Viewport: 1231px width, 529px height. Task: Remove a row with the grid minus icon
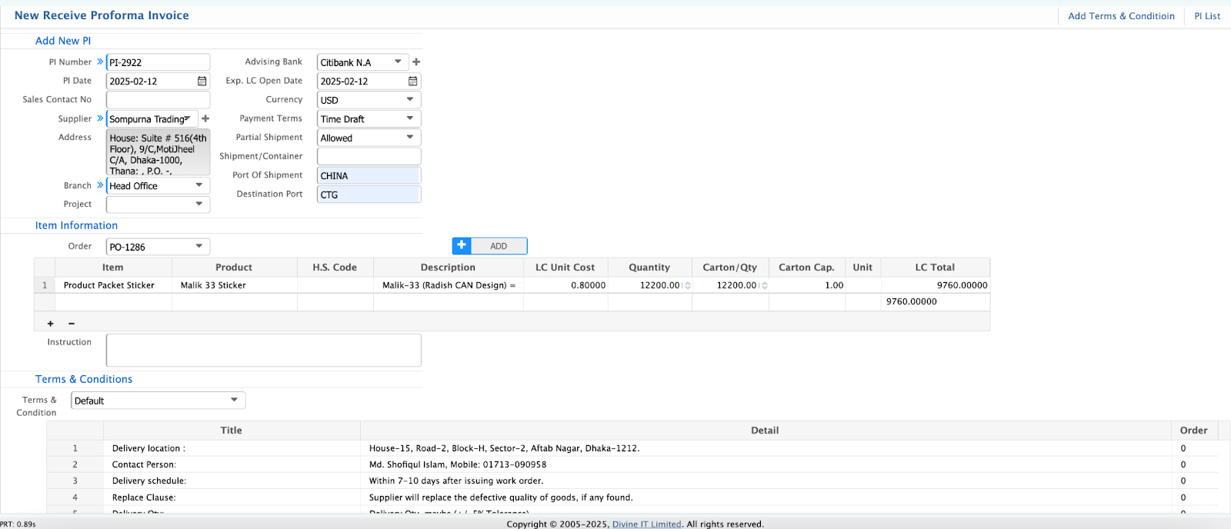tap(72, 324)
